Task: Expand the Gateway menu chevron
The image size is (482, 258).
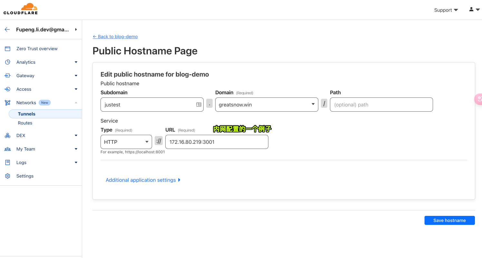Action: tap(76, 76)
